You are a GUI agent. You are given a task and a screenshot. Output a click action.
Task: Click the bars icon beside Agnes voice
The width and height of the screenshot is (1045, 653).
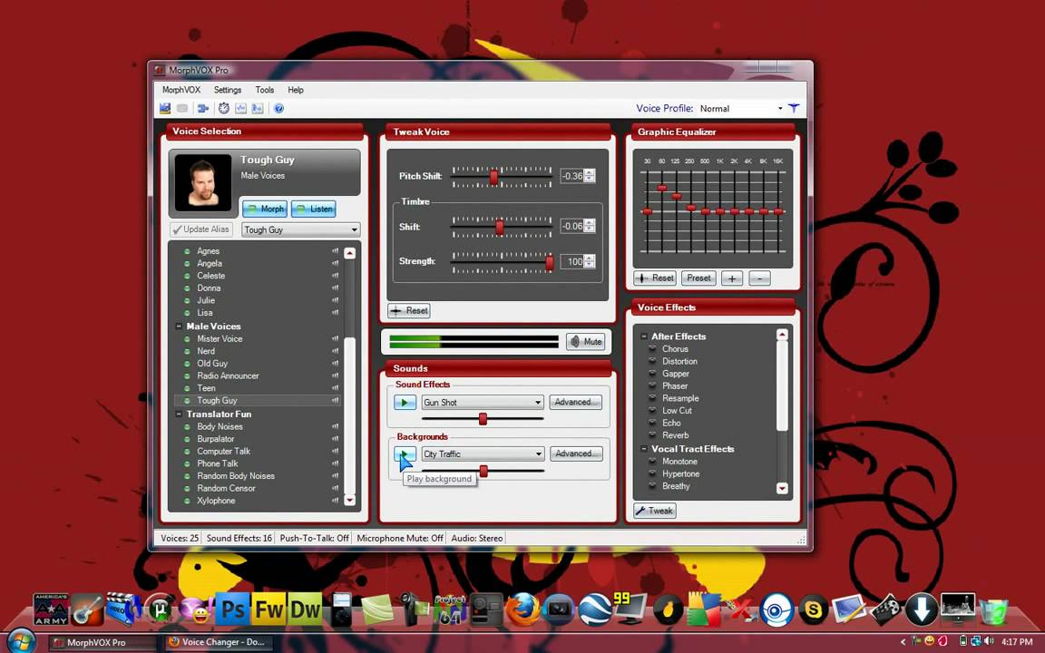(336, 251)
